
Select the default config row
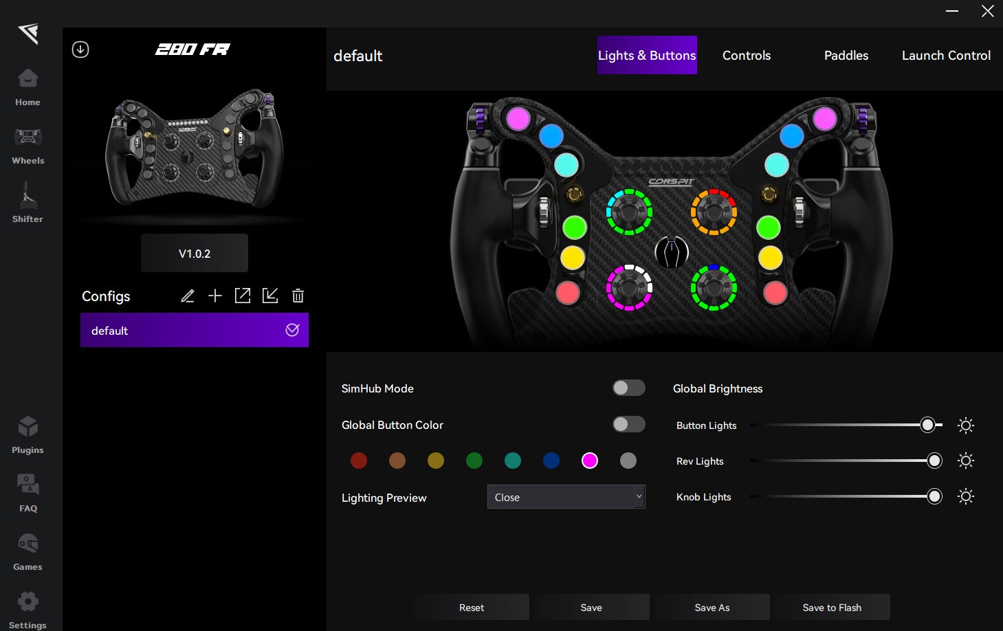coord(195,330)
